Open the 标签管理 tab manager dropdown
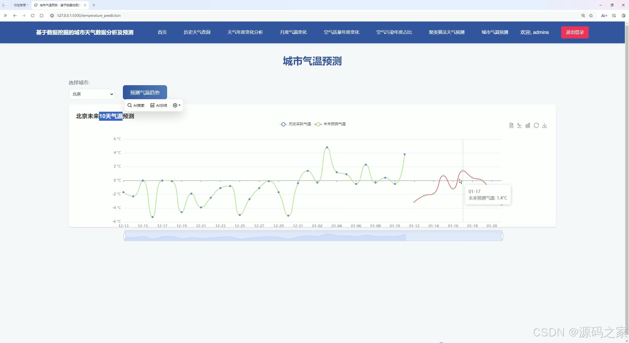The height and width of the screenshot is (343, 629). coord(21,5)
